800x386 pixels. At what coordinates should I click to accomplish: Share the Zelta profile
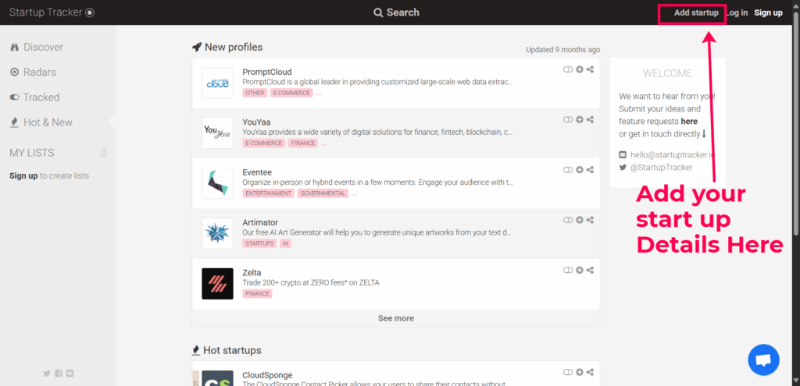click(590, 271)
